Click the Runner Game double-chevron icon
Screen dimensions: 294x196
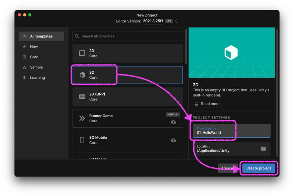click(82, 118)
